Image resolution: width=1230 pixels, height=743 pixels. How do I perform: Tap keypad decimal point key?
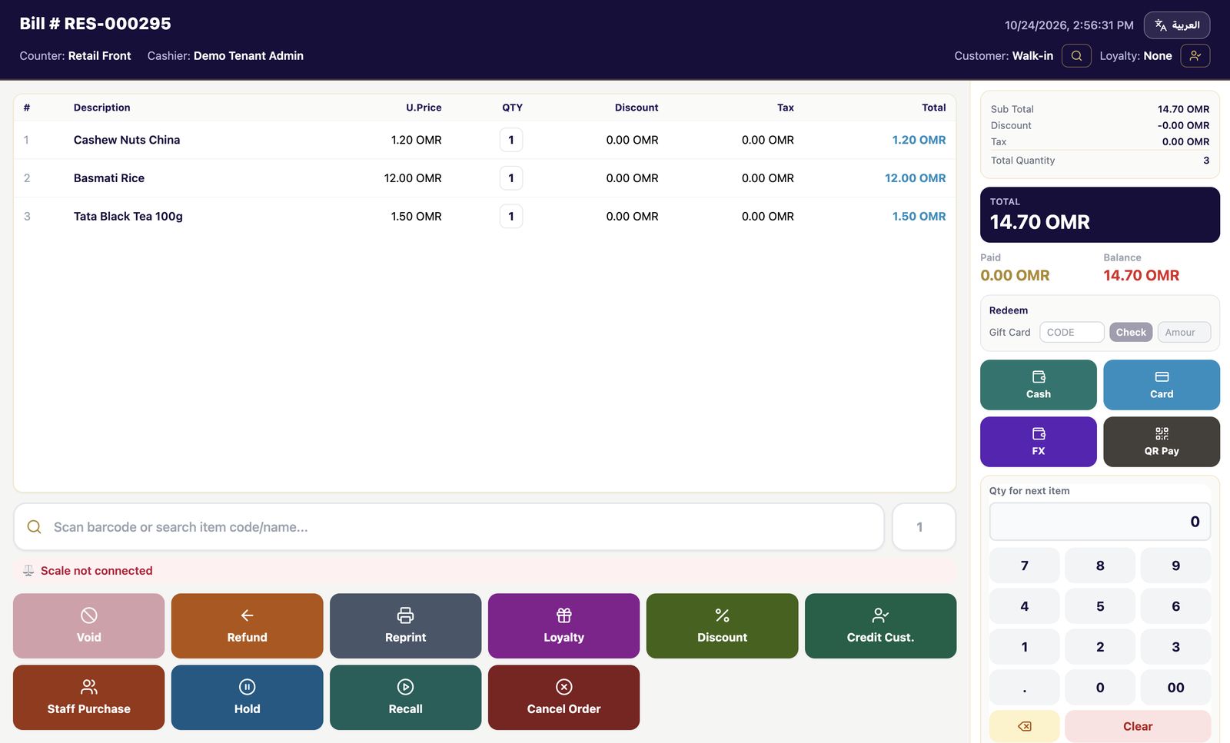click(1024, 688)
